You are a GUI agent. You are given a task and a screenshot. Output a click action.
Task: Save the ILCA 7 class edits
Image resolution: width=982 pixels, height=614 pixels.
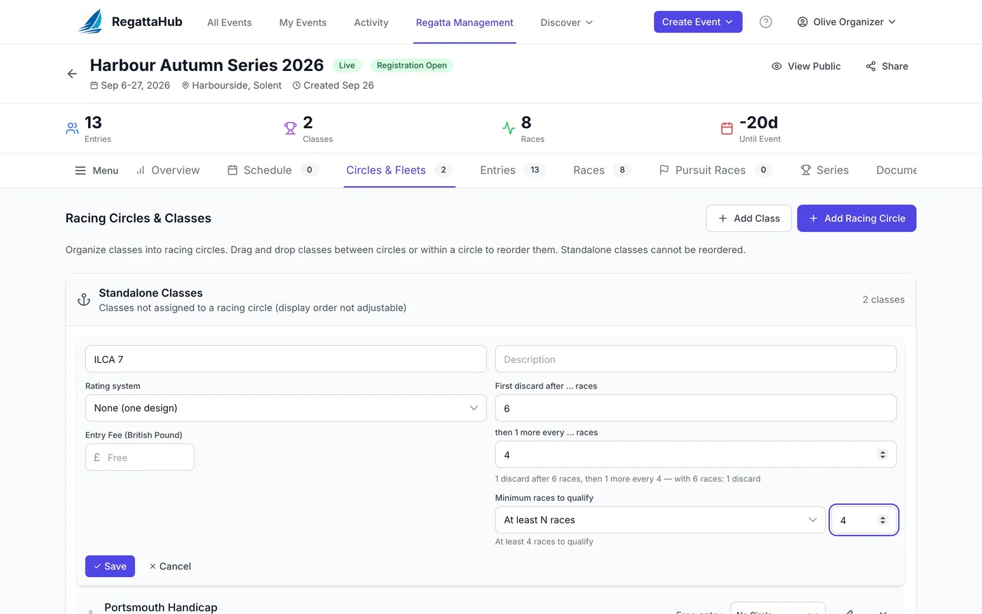point(110,566)
